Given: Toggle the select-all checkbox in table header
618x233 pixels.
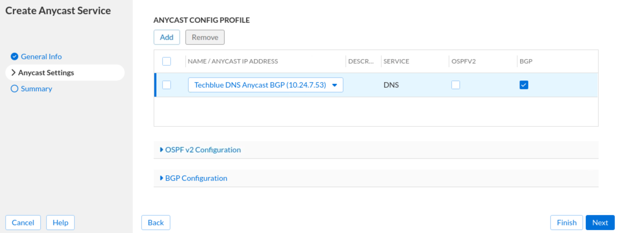Looking at the screenshot, I should (167, 61).
